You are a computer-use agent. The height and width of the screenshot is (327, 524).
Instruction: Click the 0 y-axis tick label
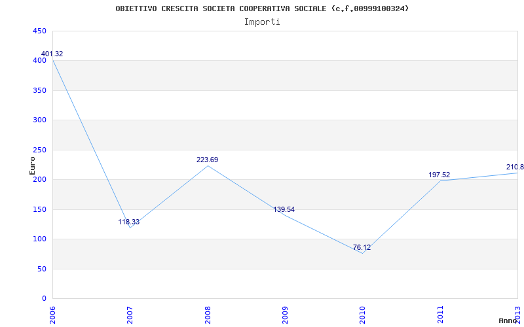click(x=44, y=298)
